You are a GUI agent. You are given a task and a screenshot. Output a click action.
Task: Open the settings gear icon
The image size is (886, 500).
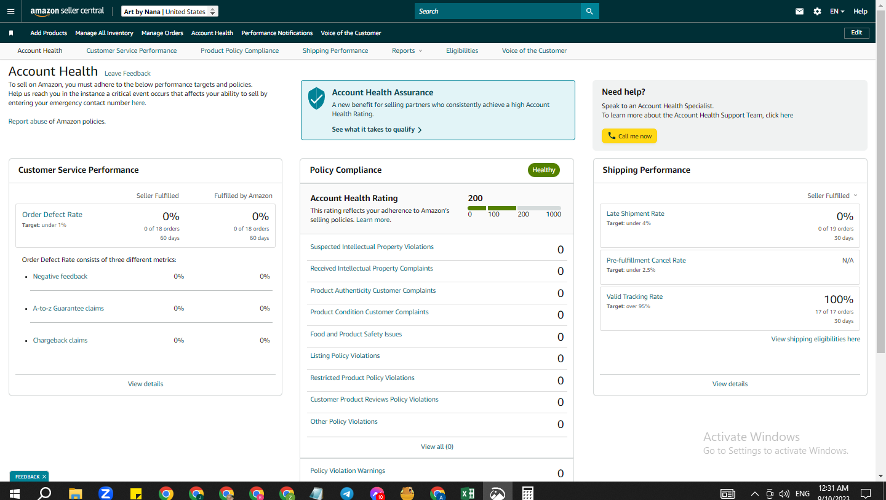tap(817, 11)
